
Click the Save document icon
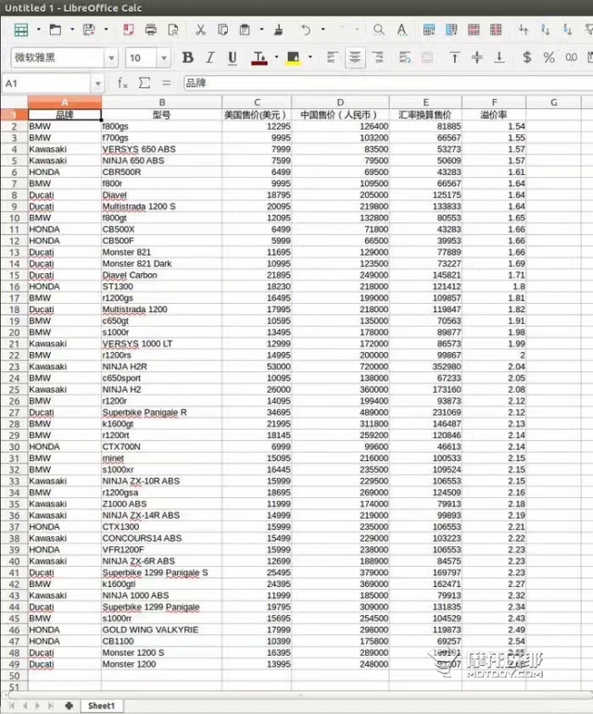(x=89, y=30)
